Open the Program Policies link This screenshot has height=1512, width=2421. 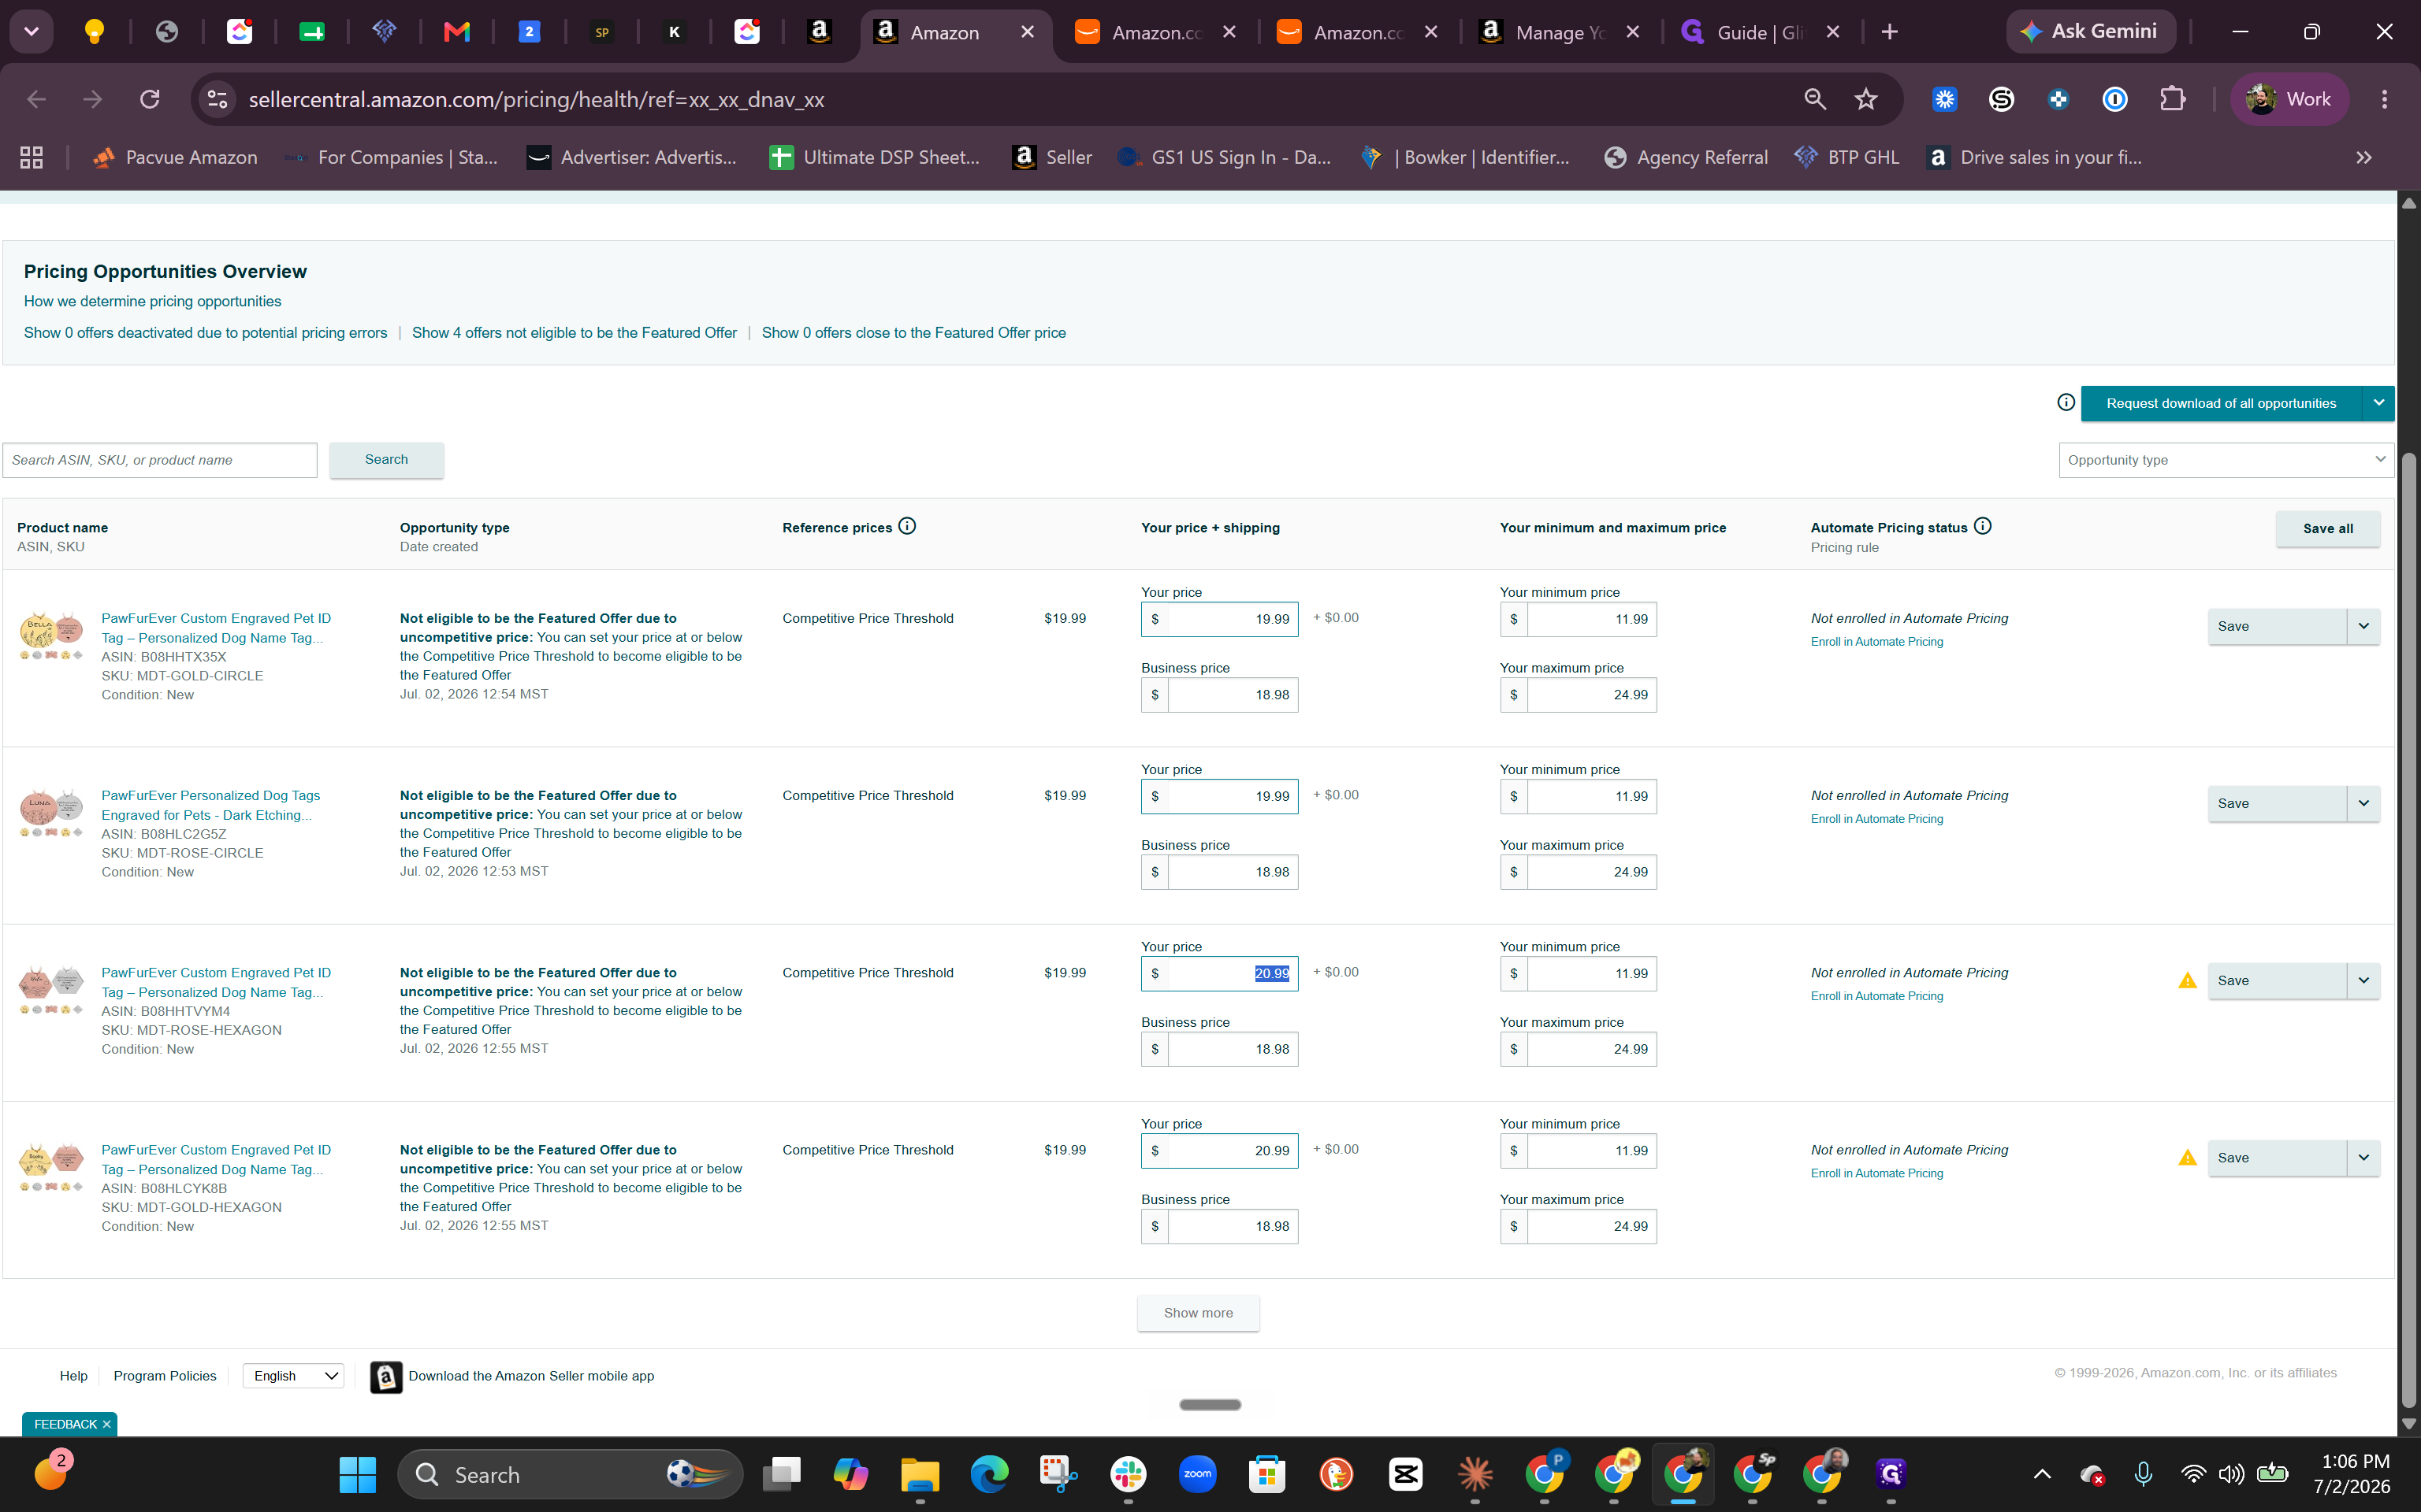pos(165,1376)
